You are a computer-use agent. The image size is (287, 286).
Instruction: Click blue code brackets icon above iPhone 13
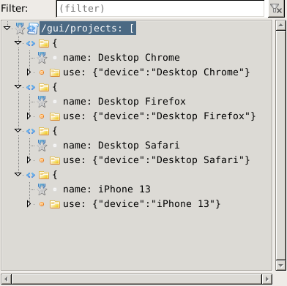click(x=31, y=176)
